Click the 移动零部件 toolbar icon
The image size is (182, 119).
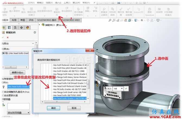(x=67, y=9)
